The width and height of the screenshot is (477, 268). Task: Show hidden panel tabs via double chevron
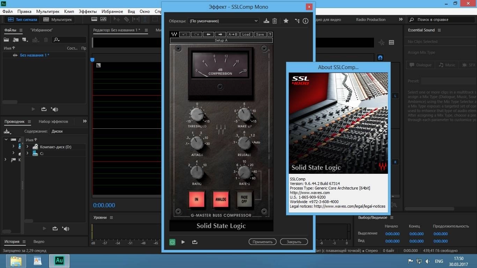[x=85, y=121]
